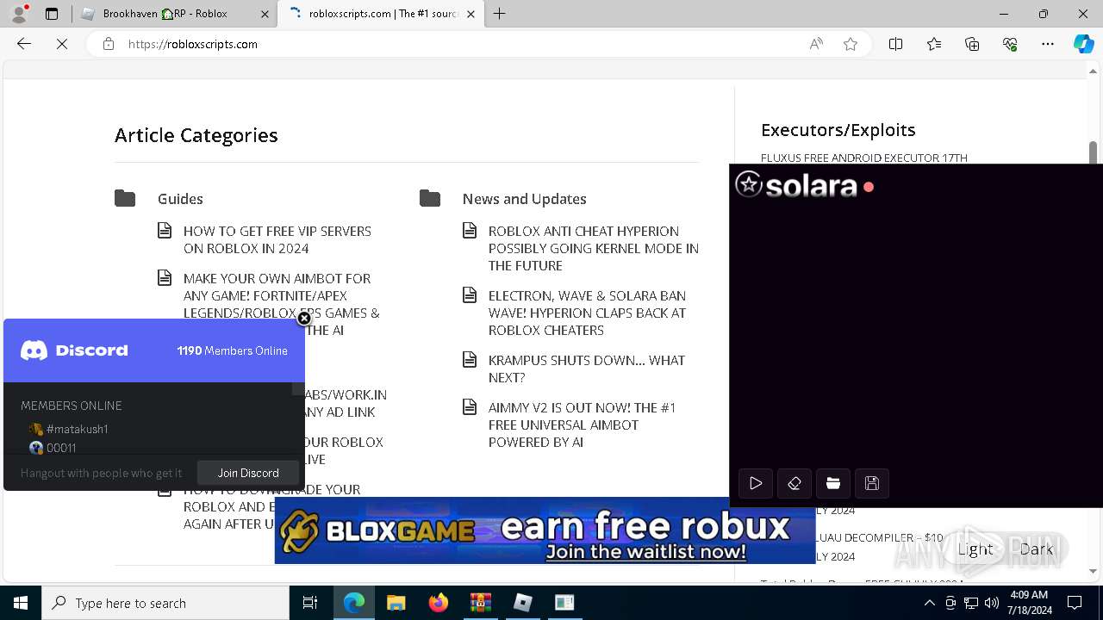Open the News and Updates category
Image resolution: width=1103 pixels, height=620 pixels.
(524, 199)
